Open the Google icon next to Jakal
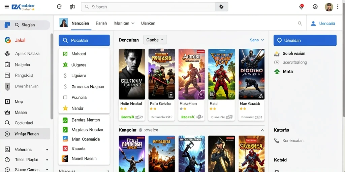Viewport: 345px width, 172px height. (x=8, y=40)
